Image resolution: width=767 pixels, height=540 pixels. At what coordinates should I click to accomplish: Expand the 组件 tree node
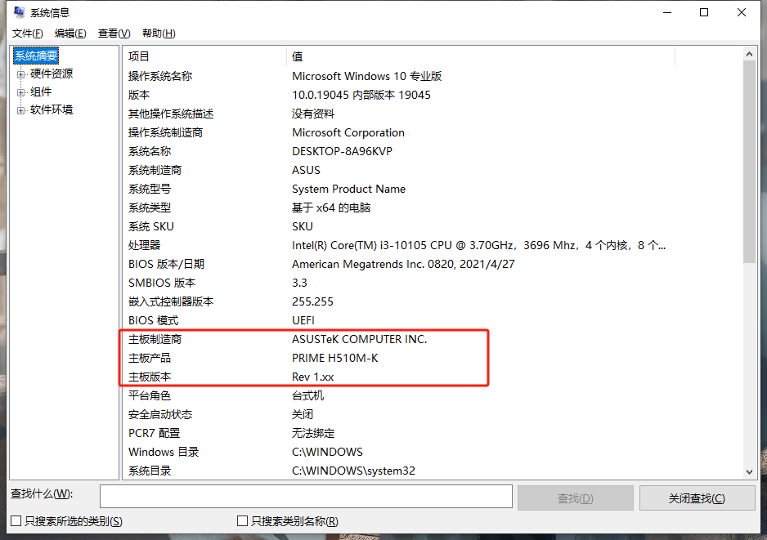pyautogui.click(x=20, y=92)
